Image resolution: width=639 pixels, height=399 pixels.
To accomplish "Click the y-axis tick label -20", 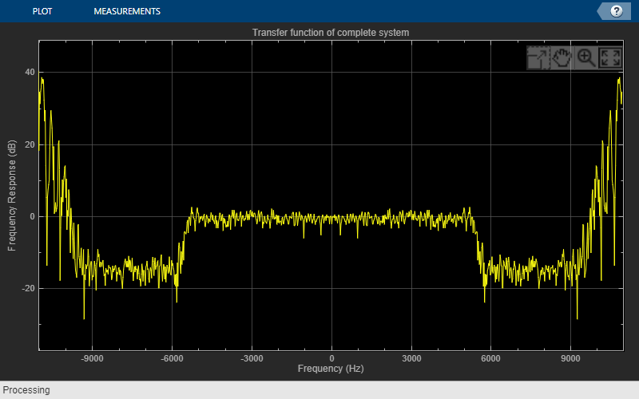I will click(x=28, y=288).
